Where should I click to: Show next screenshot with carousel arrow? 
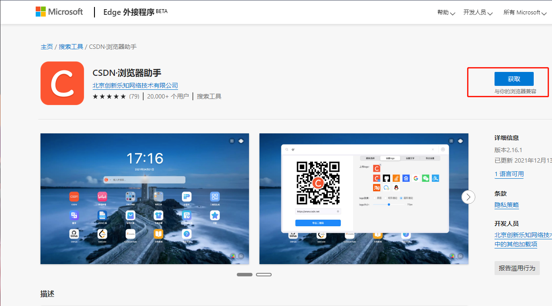[x=468, y=197]
